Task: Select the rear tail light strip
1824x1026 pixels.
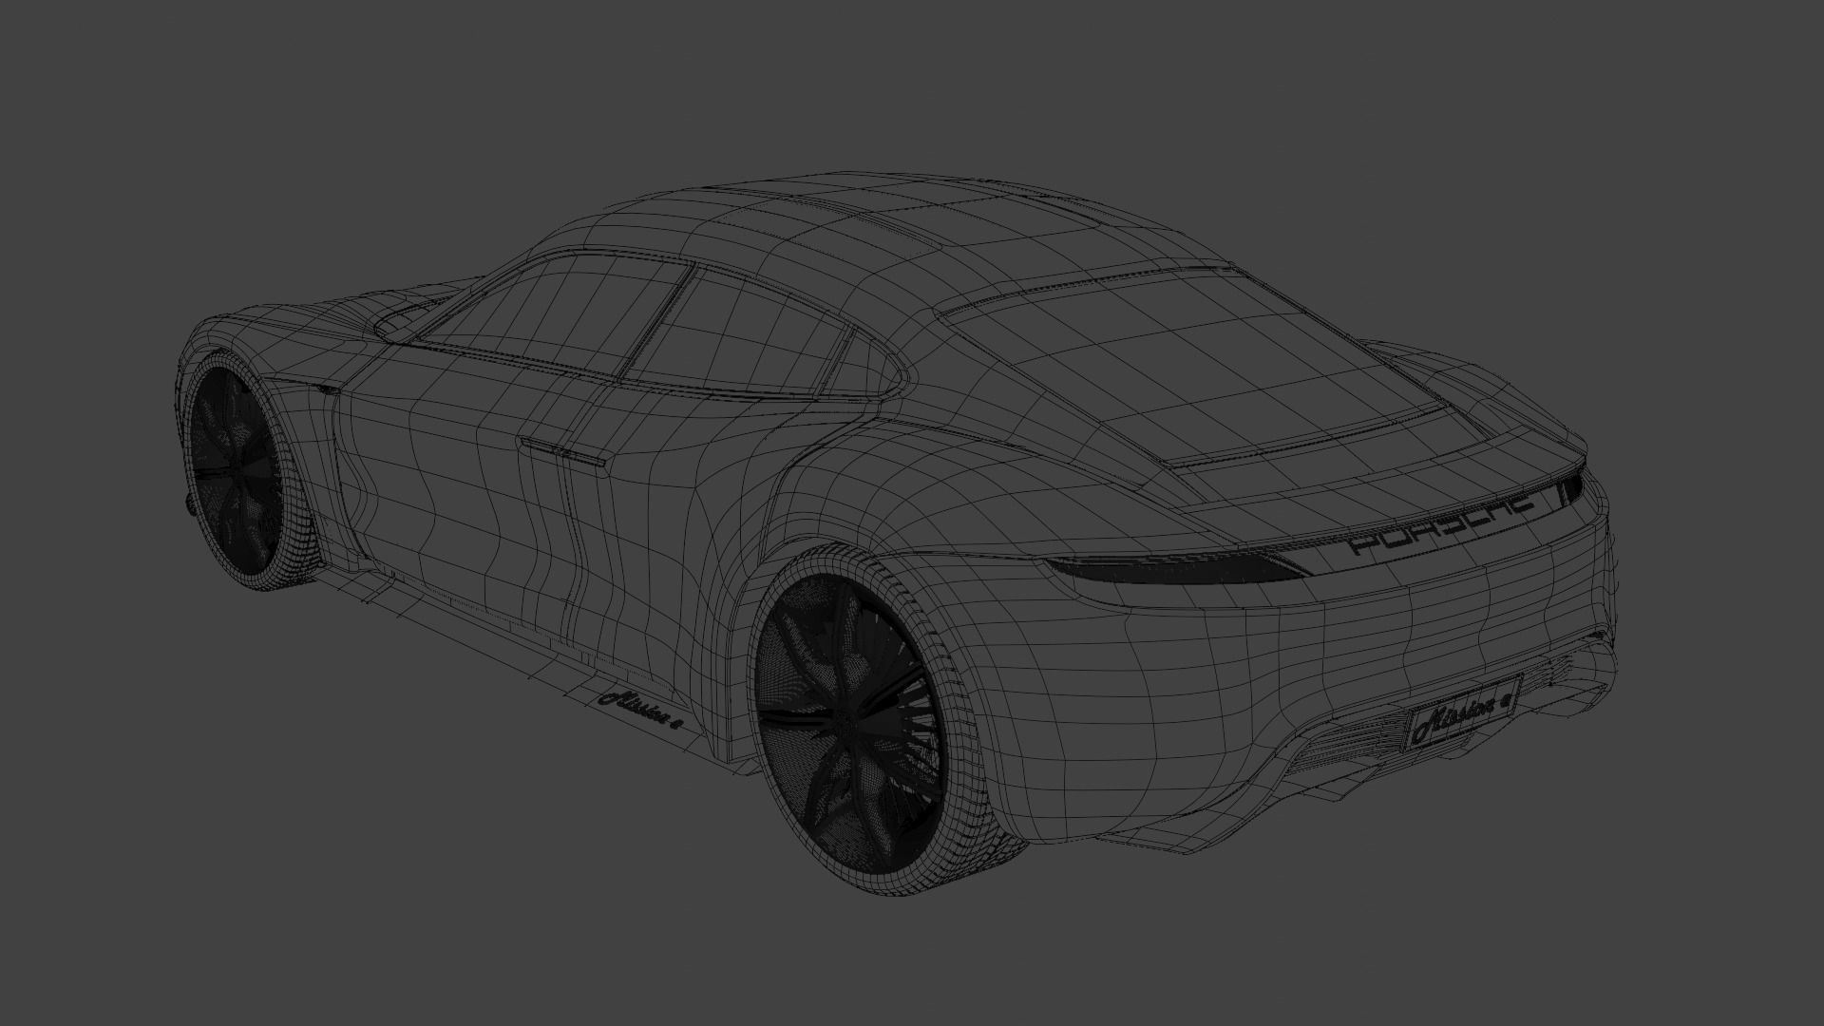Action: (x=1176, y=568)
